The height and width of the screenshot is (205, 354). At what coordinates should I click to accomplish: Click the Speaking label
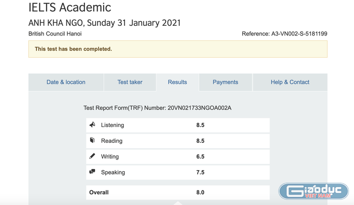(x=113, y=173)
